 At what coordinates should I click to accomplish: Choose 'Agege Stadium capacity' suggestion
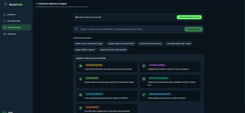coord(85,50)
